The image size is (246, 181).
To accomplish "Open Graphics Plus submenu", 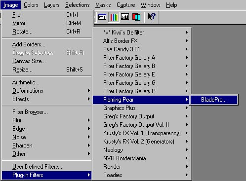I will point(142,108).
